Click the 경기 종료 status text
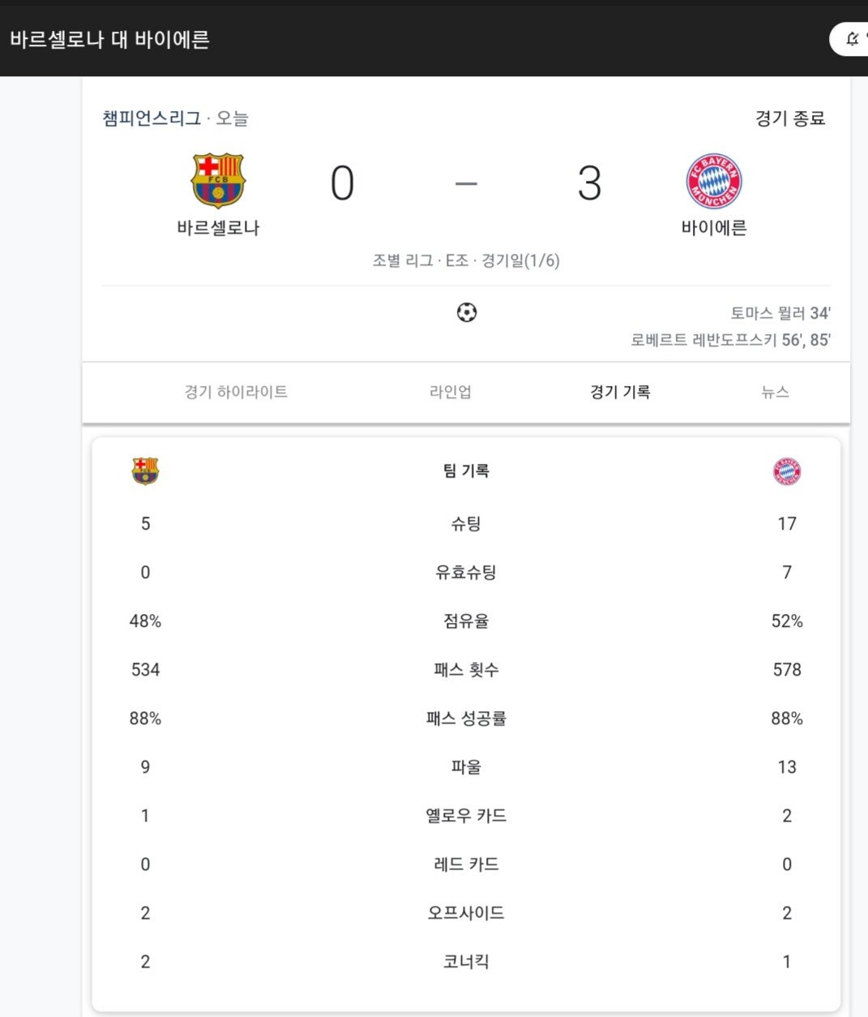The height and width of the screenshot is (1017, 868). coord(789,118)
